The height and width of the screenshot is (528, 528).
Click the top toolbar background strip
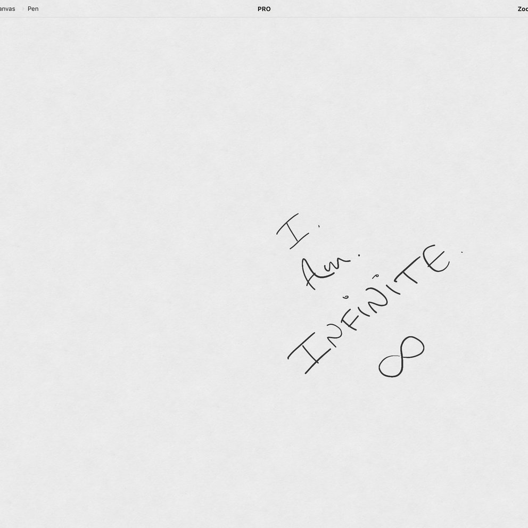160,9
